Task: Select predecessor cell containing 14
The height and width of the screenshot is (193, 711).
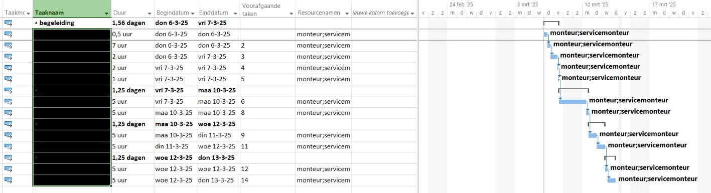Action: [x=267, y=180]
